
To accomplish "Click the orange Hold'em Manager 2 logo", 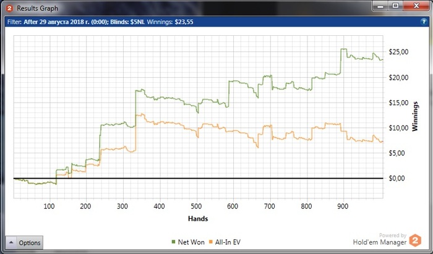I will (415, 240).
